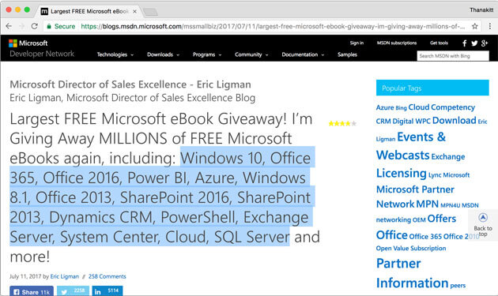Image resolution: width=498 pixels, height=296 pixels.
Task: Click the Facebook Share 11k button
Action: coord(32,291)
